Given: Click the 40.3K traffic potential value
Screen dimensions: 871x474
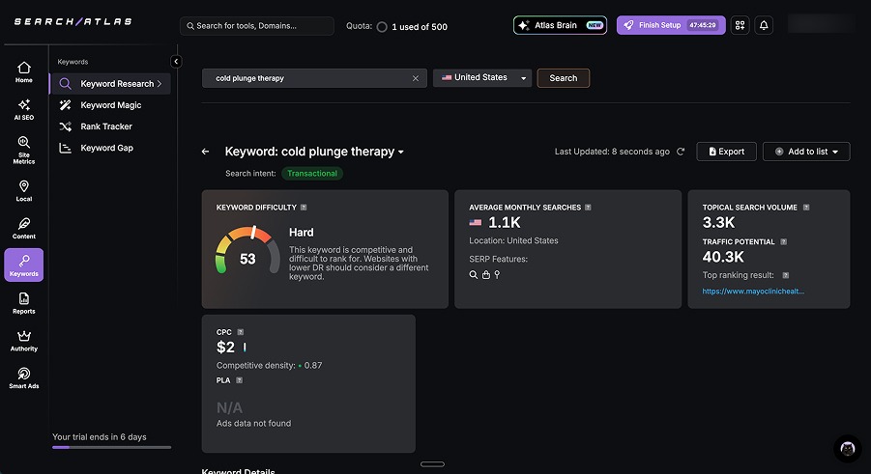Looking at the screenshot, I should pyautogui.click(x=723, y=257).
